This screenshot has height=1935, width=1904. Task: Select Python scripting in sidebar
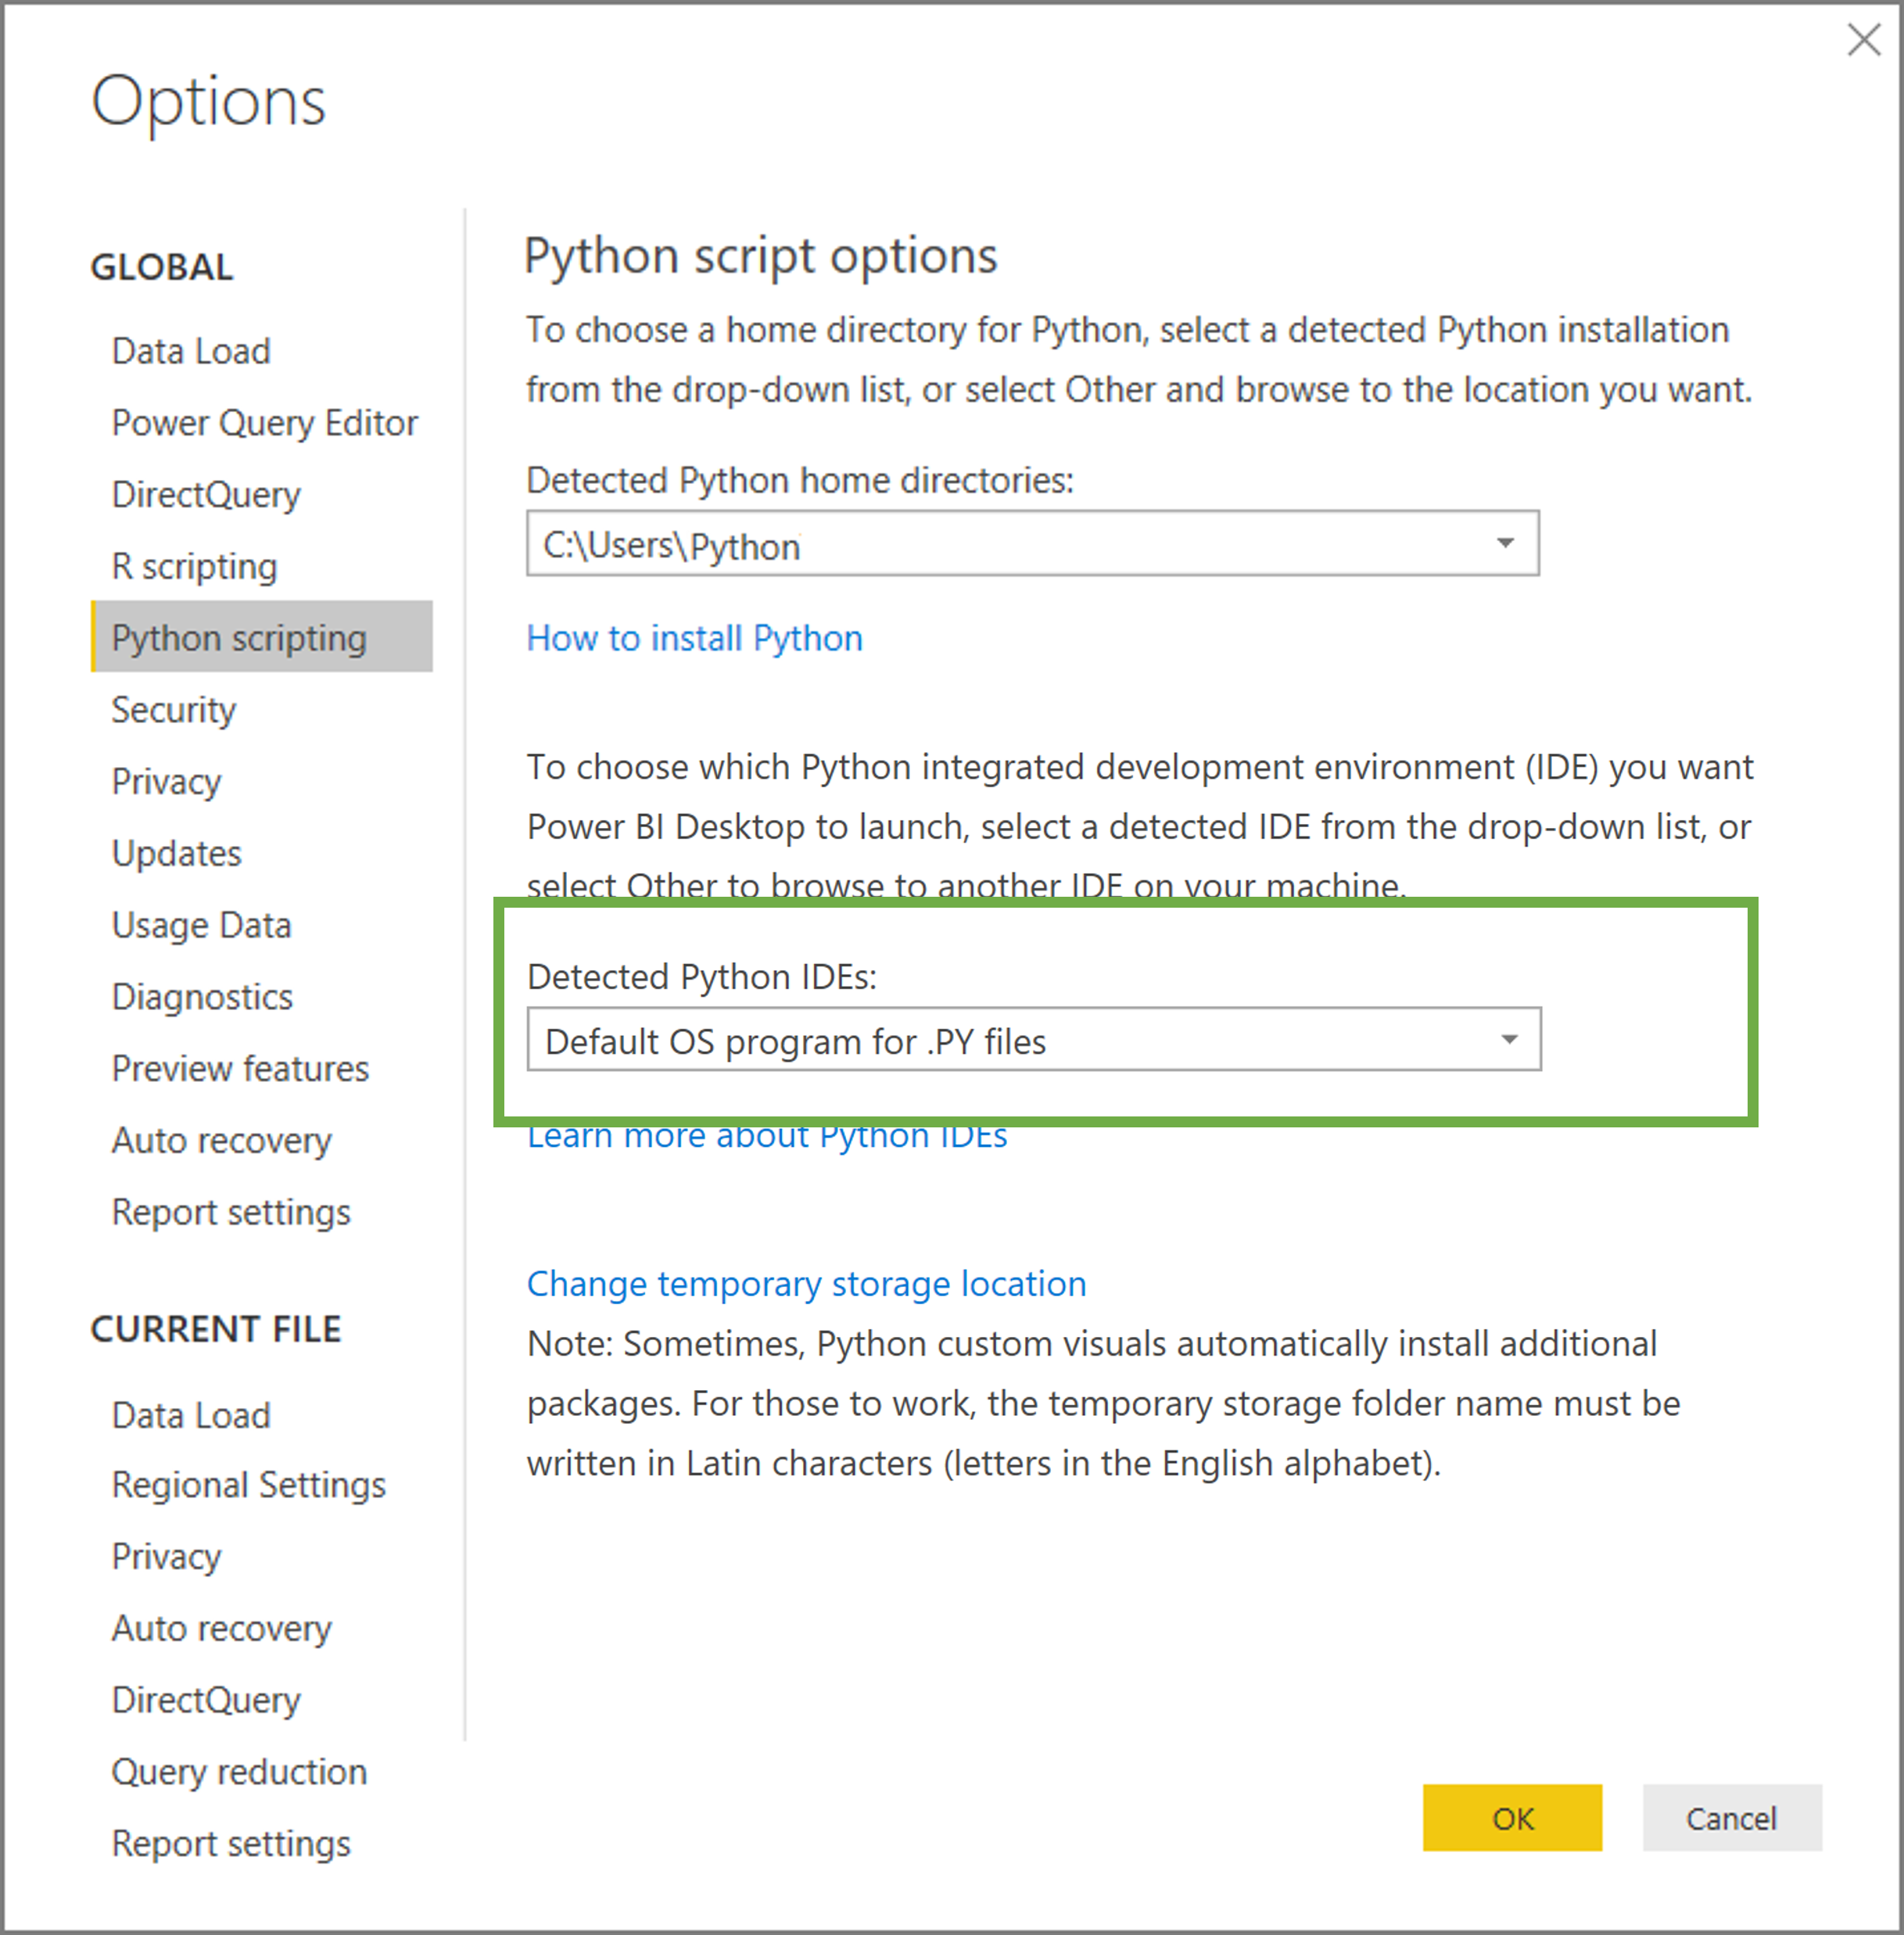pyautogui.click(x=261, y=636)
